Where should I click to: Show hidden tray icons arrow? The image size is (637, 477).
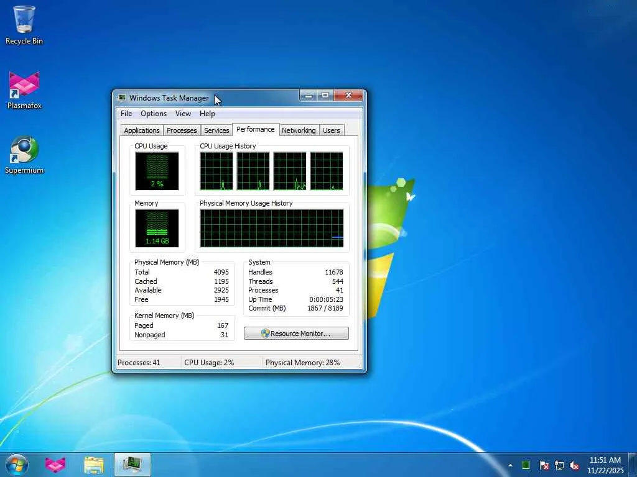(x=510, y=465)
